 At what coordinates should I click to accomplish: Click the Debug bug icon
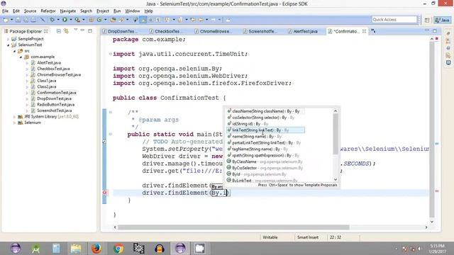coord(52,20)
